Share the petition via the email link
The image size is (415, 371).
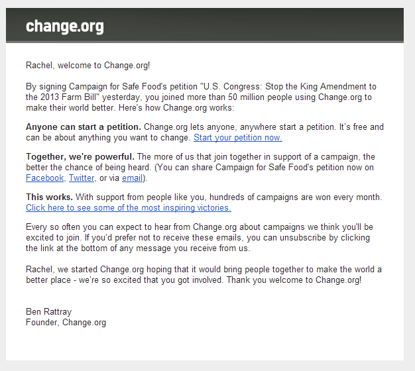tap(133, 178)
